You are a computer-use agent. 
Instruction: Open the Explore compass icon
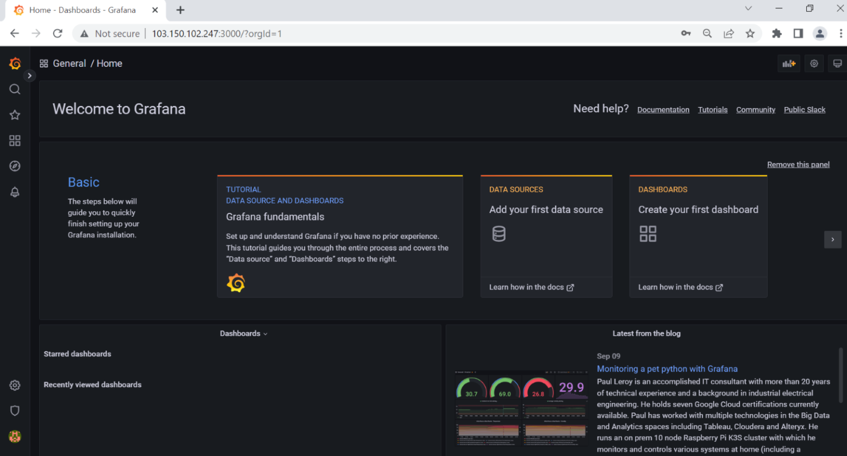(15, 166)
